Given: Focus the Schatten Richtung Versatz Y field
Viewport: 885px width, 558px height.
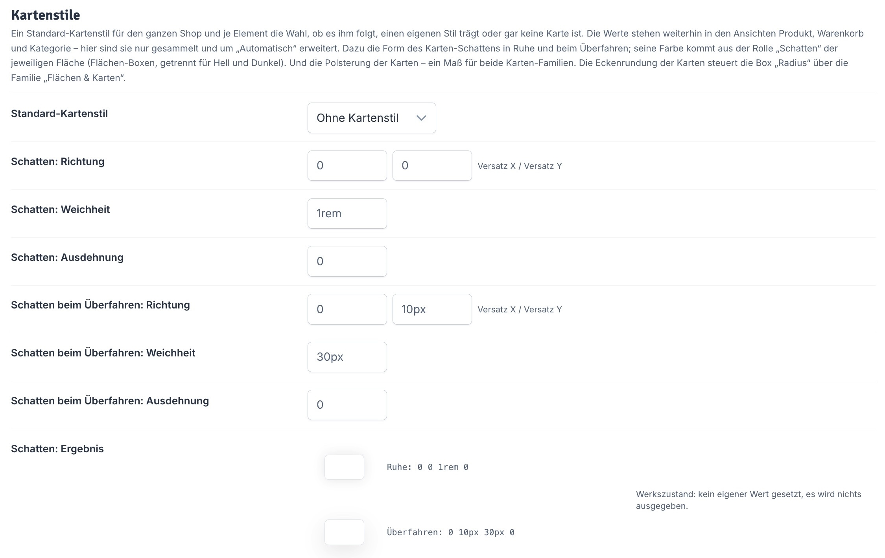Looking at the screenshot, I should [432, 165].
